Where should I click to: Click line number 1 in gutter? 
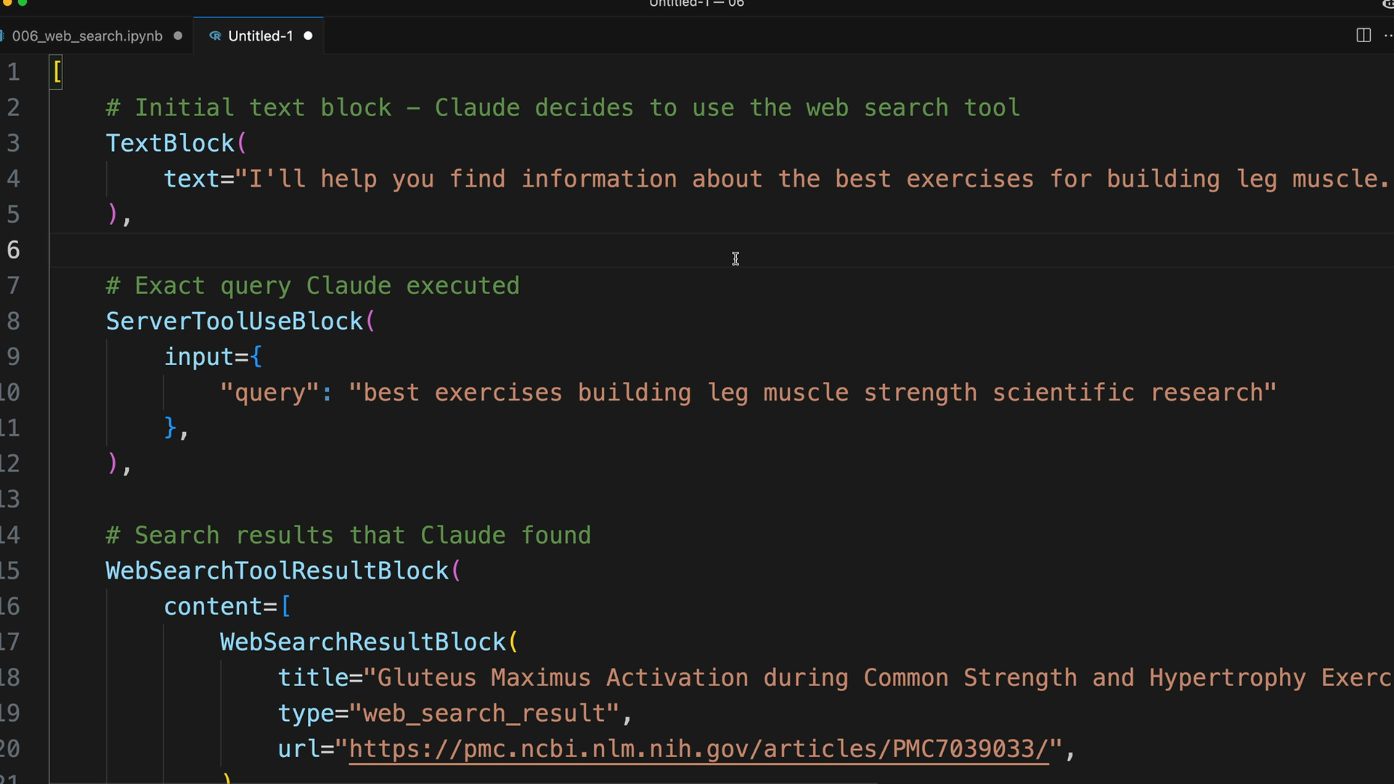pos(14,72)
